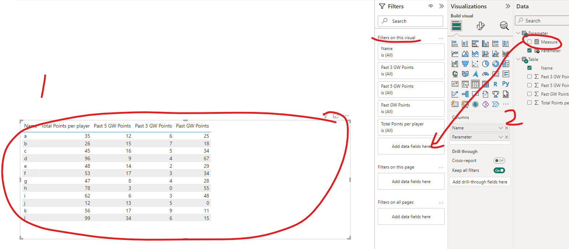Remove Name field from Columns
This screenshot has width=569, height=249.
507,128
